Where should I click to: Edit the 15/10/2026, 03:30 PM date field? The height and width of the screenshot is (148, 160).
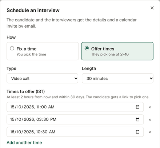75,119
